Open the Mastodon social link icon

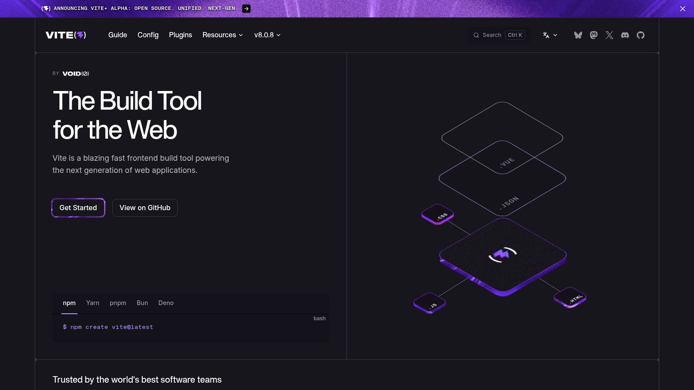coord(594,35)
